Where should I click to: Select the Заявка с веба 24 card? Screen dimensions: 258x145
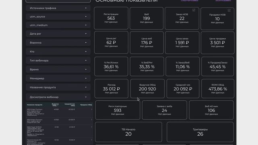(x=164, y=110)
